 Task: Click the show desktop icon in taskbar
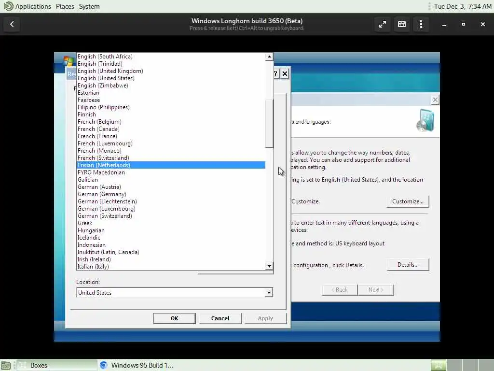coord(6,365)
